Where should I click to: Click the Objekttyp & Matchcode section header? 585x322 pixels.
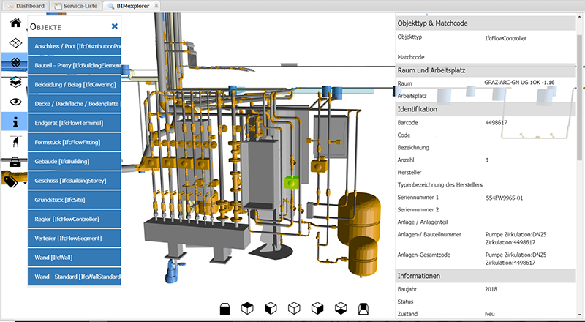(x=486, y=23)
